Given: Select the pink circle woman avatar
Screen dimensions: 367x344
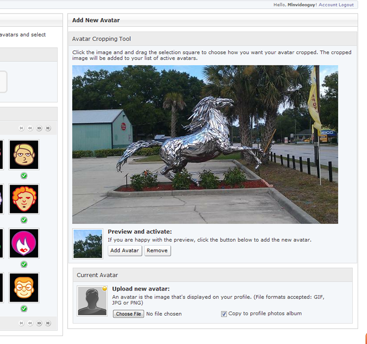Looking at the screenshot, I should (24, 243).
